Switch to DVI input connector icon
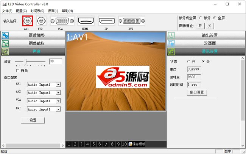This screenshot has width=246, height=154. (132, 21)
